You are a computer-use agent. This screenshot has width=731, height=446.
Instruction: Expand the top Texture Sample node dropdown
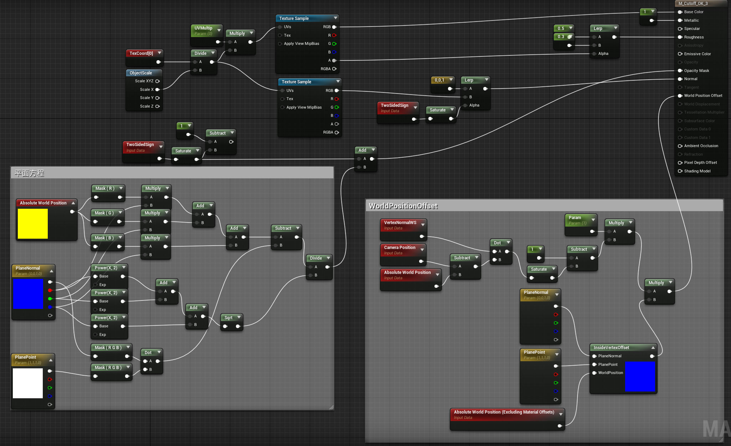335,18
